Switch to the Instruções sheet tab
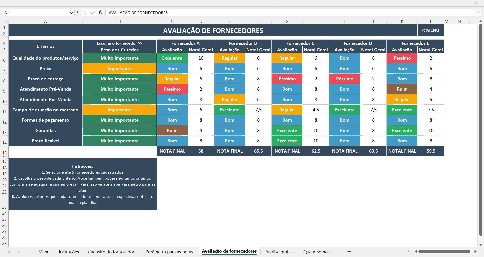Viewport: 484px width, 257px height. pos(69,252)
